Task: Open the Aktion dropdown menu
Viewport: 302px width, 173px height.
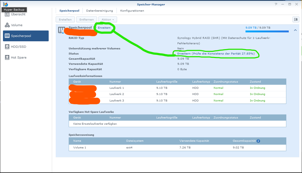Action: coord(108,19)
